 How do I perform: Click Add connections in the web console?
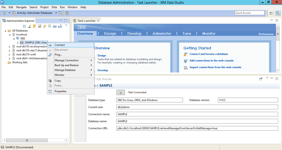tap(211, 60)
